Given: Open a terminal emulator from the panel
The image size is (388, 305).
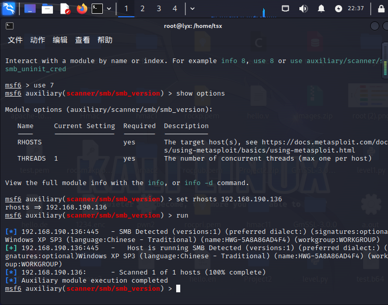Looking at the screenshot, I should coord(97,9).
